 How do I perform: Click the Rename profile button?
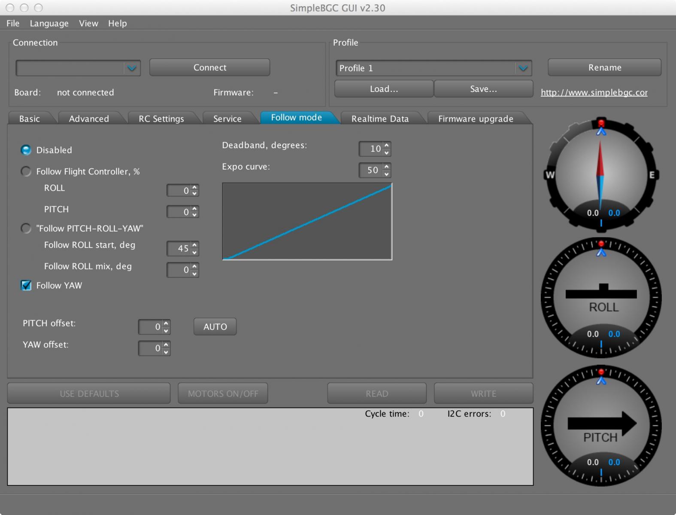[605, 67]
